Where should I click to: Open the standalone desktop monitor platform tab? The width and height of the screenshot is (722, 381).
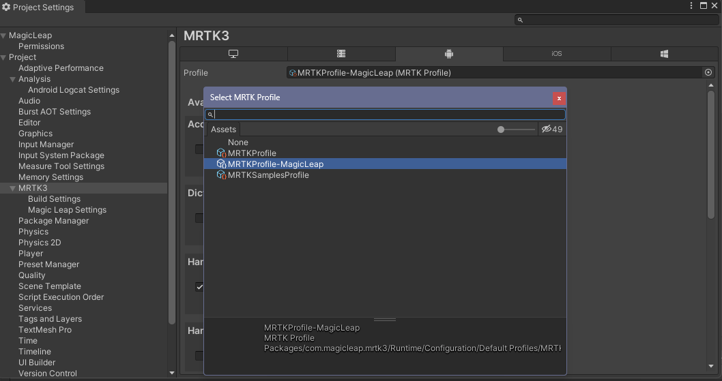(x=233, y=54)
